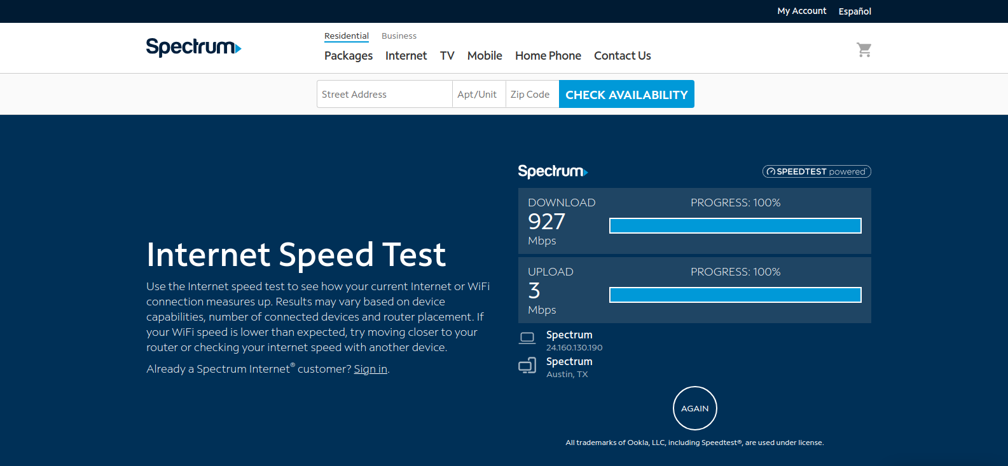
Task: Focus the Apt/Unit field
Action: [479, 94]
